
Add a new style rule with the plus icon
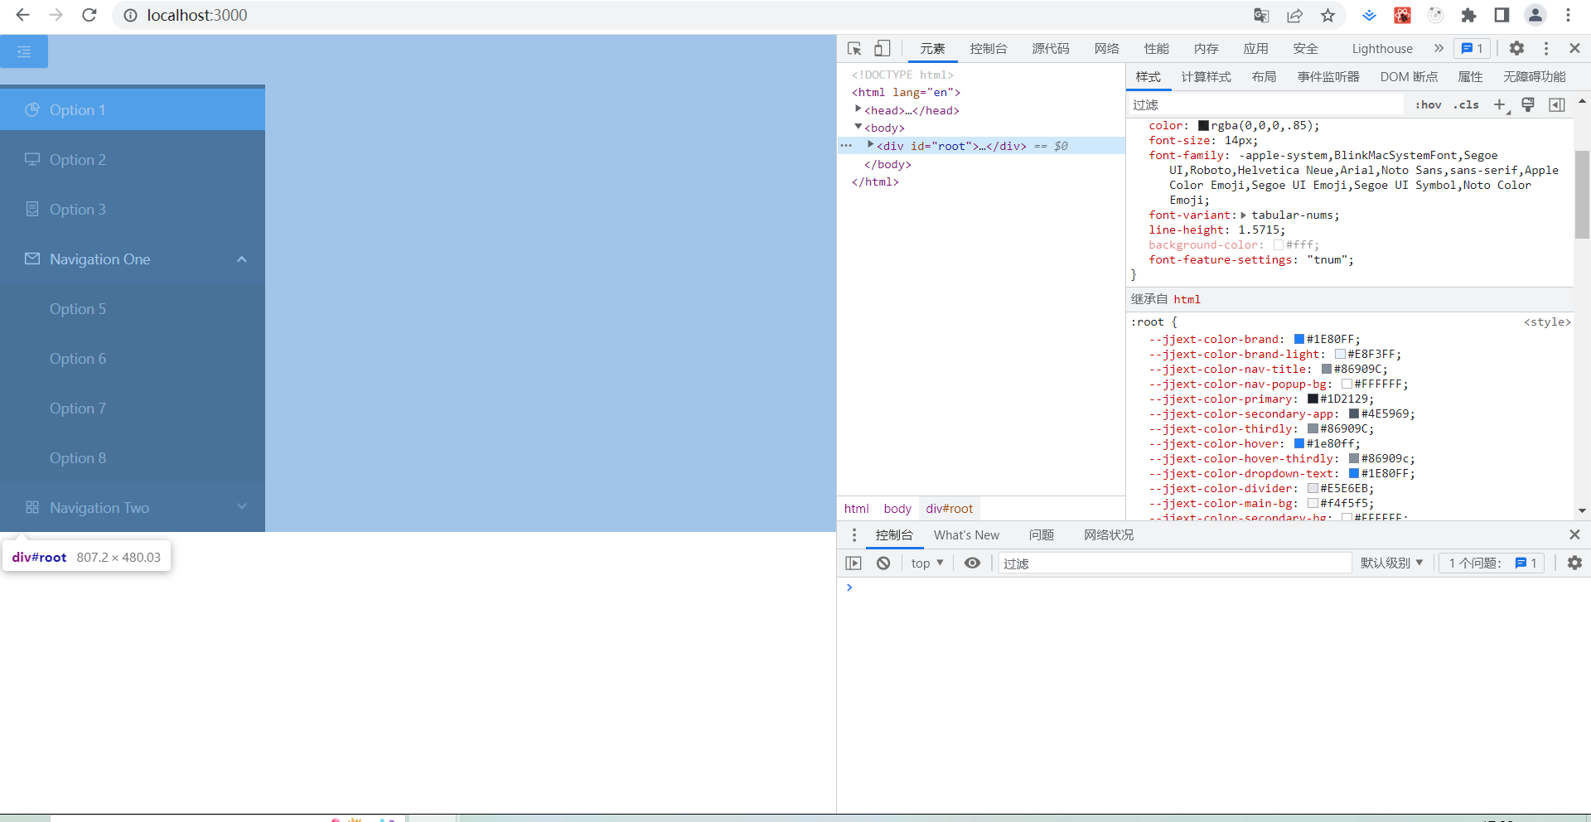[x=1499, y=105]
